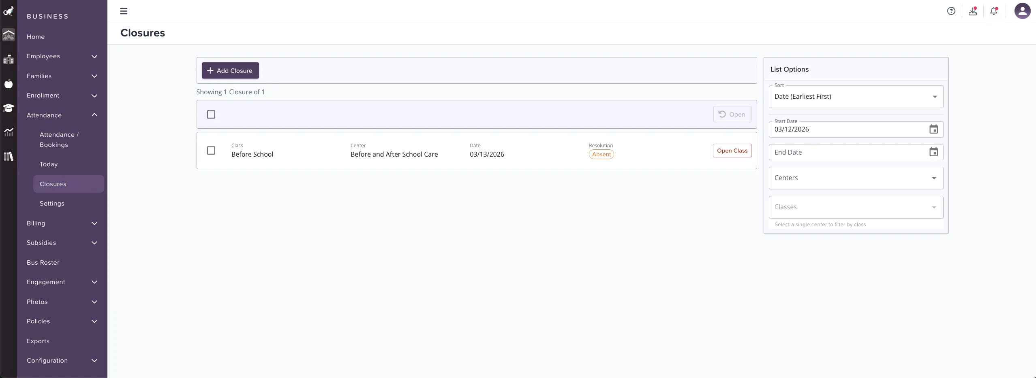Navigate to the Settings menu item under Attendance
The height and width of the screenshot is (378, 1036).
tap(51, 204)
